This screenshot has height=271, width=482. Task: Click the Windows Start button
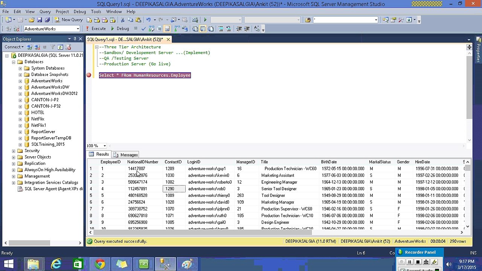(x=9, y=264)
